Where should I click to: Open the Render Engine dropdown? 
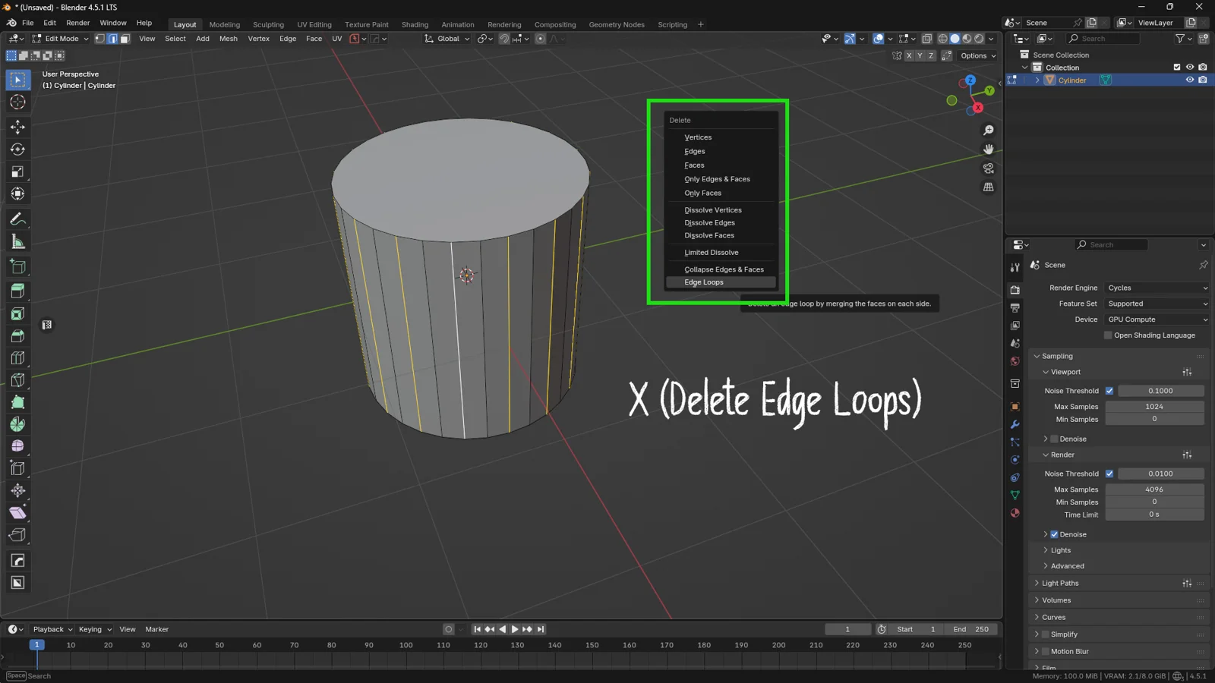(x=1157, y=288)
